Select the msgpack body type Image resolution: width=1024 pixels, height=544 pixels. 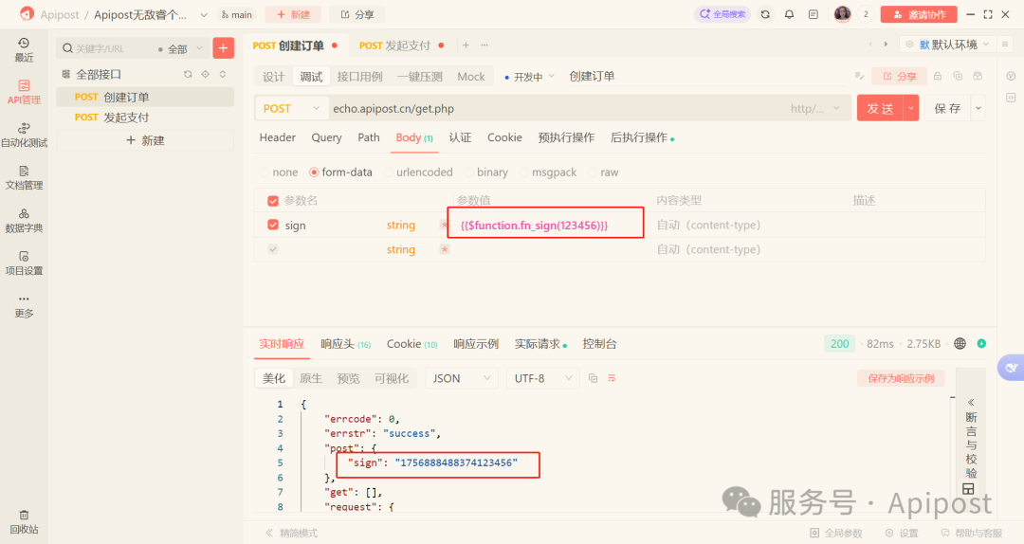coord(548,172)
